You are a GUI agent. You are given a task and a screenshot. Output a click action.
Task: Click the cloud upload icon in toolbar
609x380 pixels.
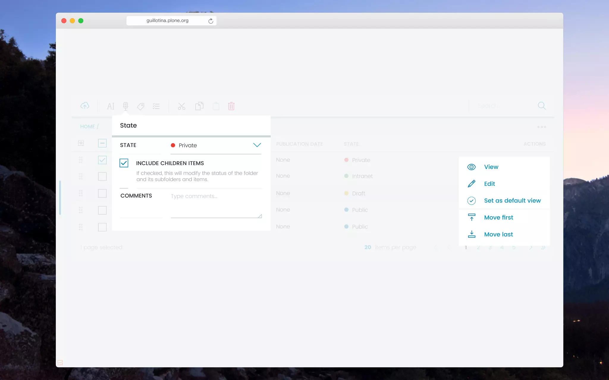[x=85, y=106]
